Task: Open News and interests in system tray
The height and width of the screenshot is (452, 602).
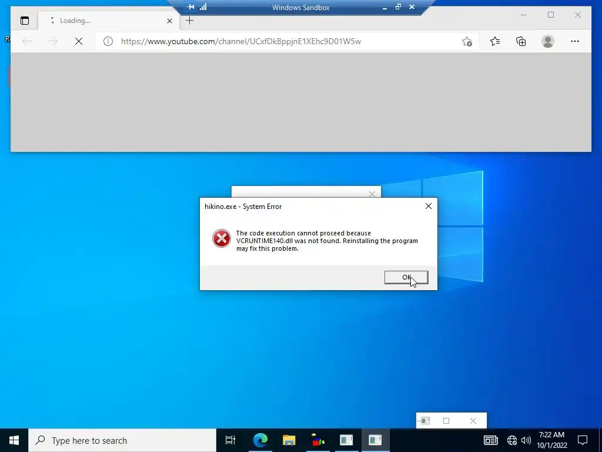Action: tap(491, 440)
